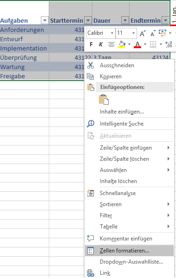Open the font size 11 dropdown
This screenshot has width=176, height=278.
point(133,33)
